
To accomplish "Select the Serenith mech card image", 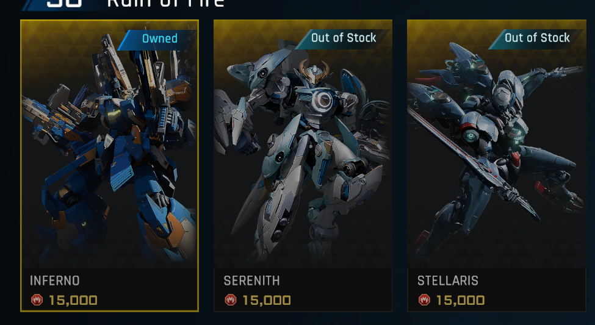I will tap(303, 144).
